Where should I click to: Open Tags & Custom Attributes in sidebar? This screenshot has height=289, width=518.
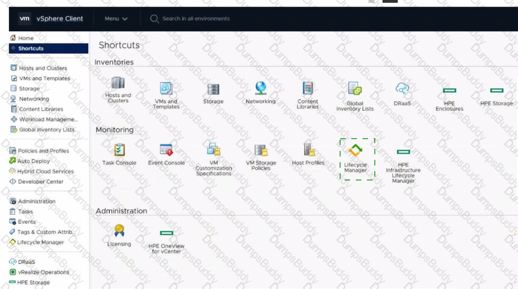[46, 232]
